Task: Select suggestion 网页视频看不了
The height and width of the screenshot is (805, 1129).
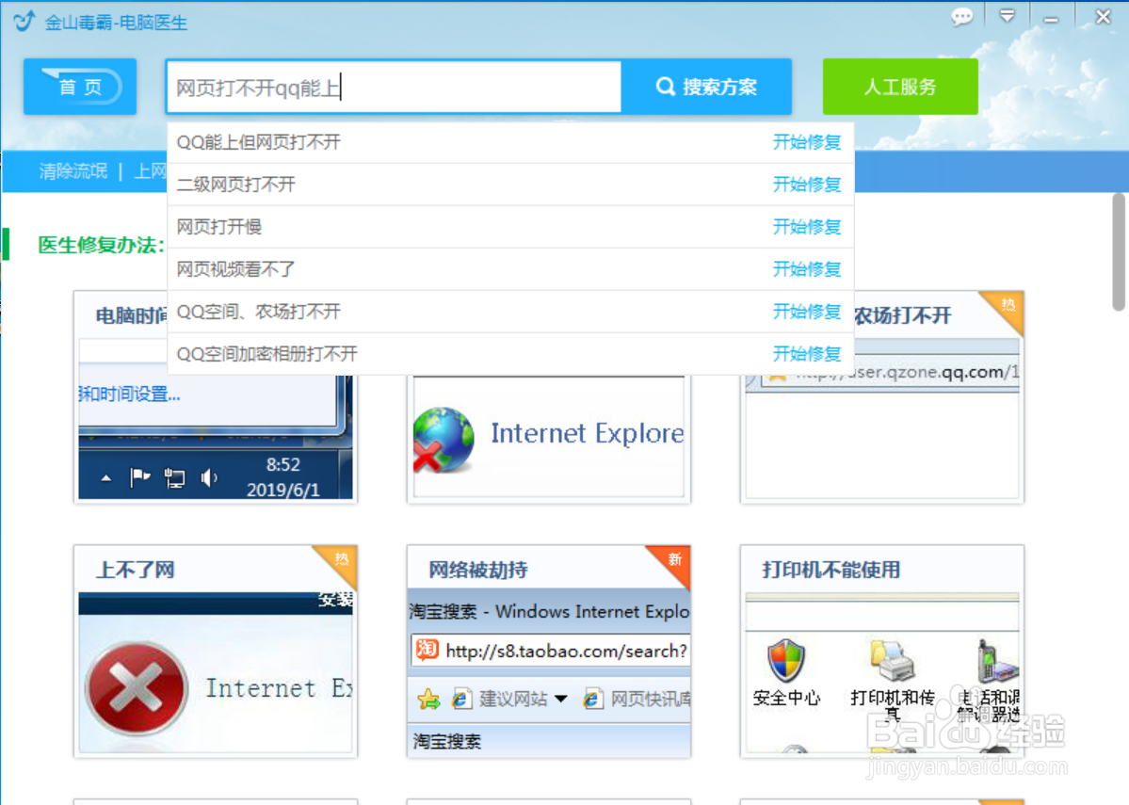Action: point(236,269)
